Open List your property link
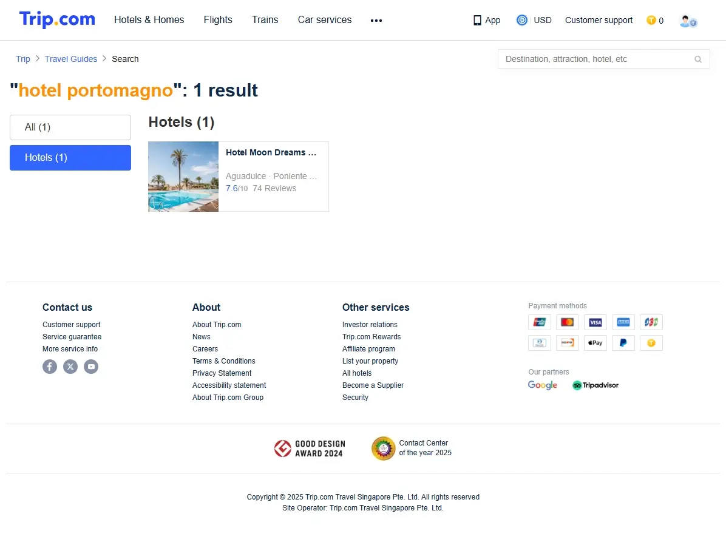 click(370, 361)
